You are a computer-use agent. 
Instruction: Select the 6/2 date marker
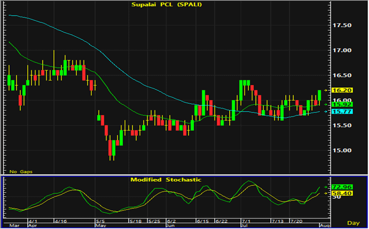(172, 221)
